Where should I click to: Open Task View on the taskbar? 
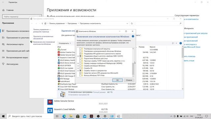tap(57, 116)
